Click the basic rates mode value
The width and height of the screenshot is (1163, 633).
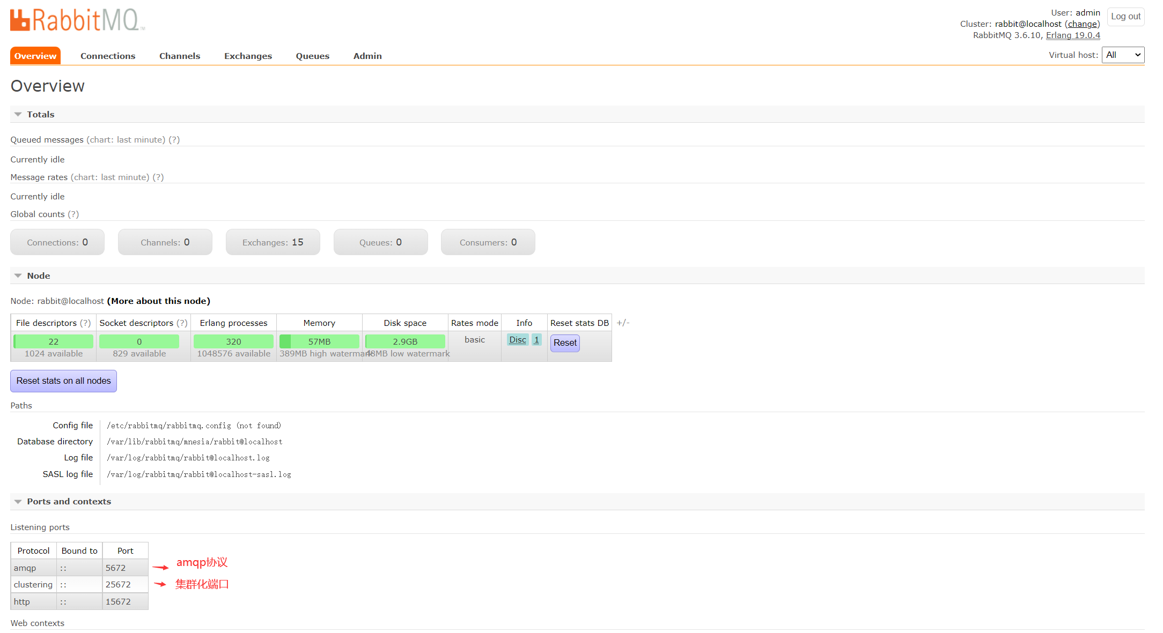[475, 340]
